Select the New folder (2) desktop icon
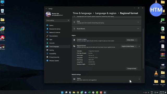167x94 pixels. [x=163, y=83]
